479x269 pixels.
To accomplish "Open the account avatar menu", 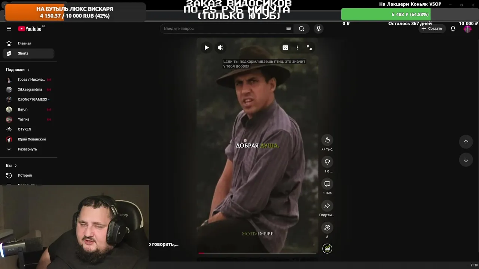I will (x=467, y=29).
